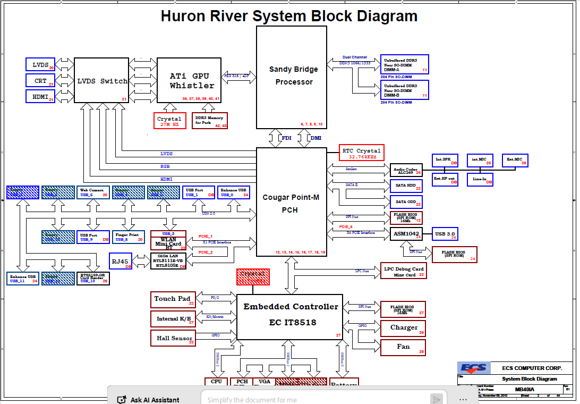Click the AI Assistant sparkle chat icon
The image size is (580, 404).
click(x=121, y=400)
